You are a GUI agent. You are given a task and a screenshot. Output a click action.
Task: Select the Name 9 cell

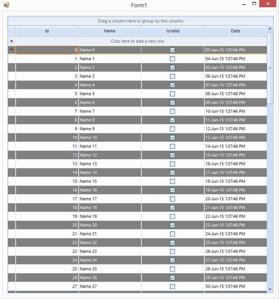point(110,129)
